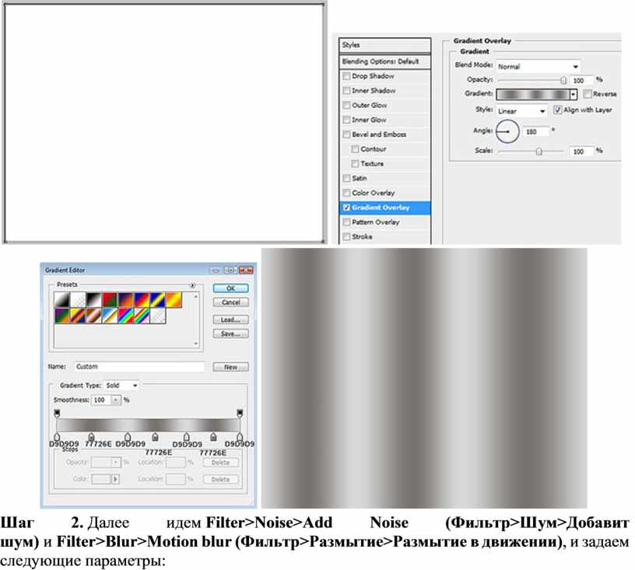
Task: Choose the Copper gradient preset
Action: point(93,316)
